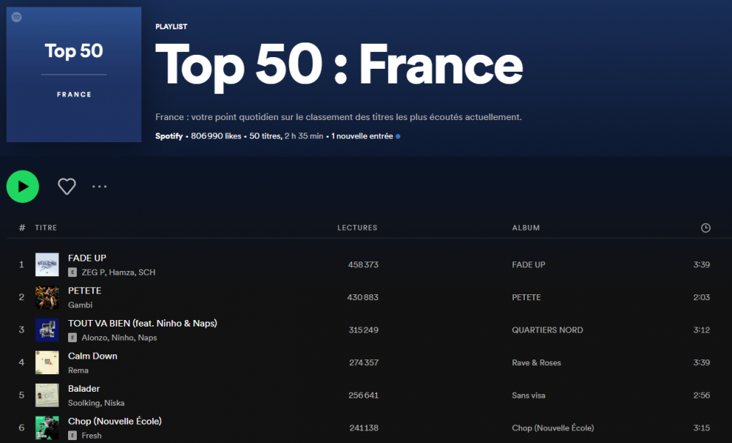Click the # column header
Screen dimensions: 732x443
point(22,228)
